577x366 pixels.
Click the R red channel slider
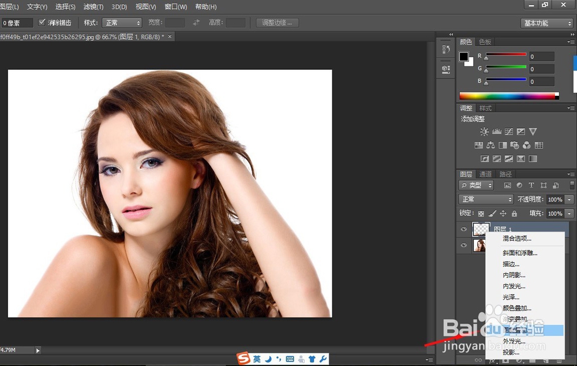(505, 55)
